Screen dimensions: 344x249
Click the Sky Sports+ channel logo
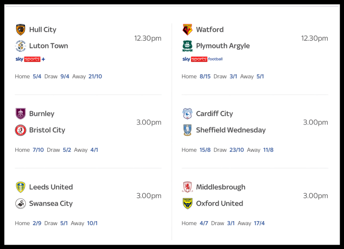coord(30,59)
